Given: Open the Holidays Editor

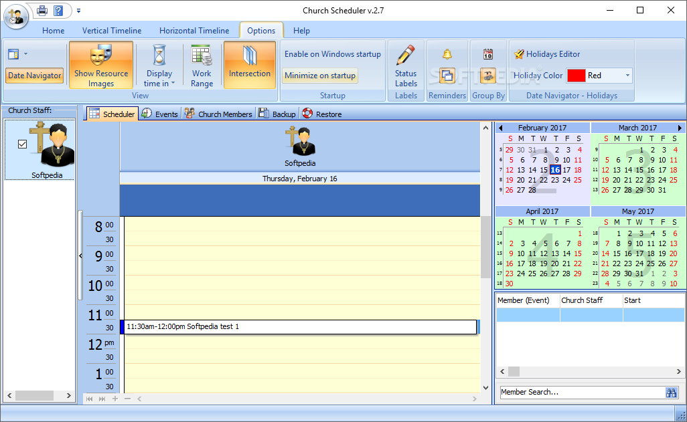Looking at the screenshot, I should tap(547, 54).
